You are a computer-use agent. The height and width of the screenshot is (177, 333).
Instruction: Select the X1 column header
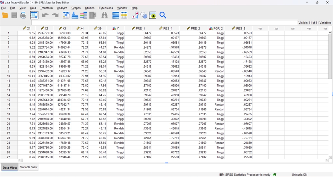click(x=27, y=28)
